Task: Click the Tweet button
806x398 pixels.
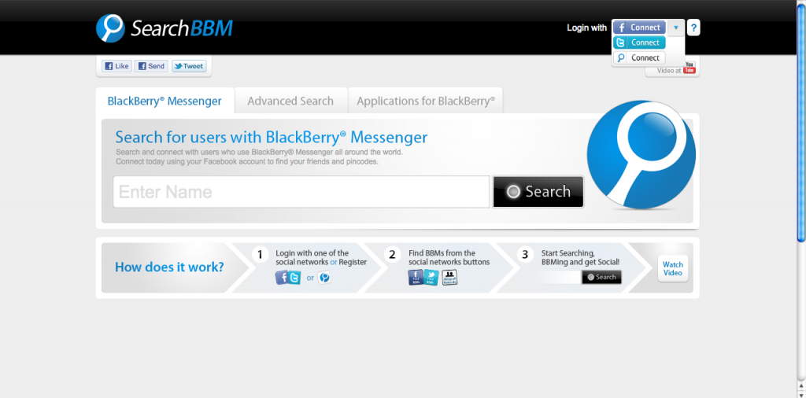Action: (x=189, y=66)
